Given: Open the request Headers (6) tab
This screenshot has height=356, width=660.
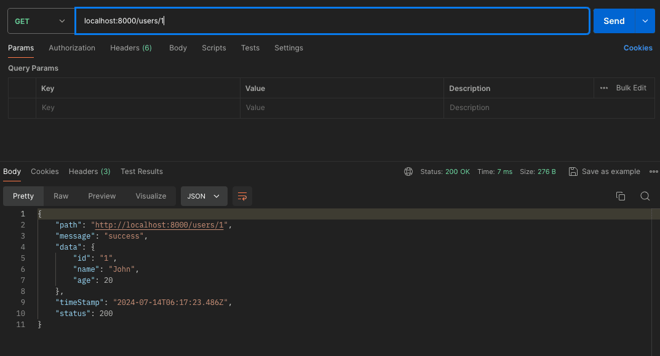Looking at the screenshot, I should click(x=130, y=48).
